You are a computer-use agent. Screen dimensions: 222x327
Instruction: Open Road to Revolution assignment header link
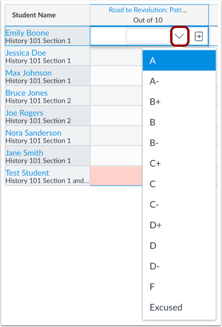(x=148, y=10)
